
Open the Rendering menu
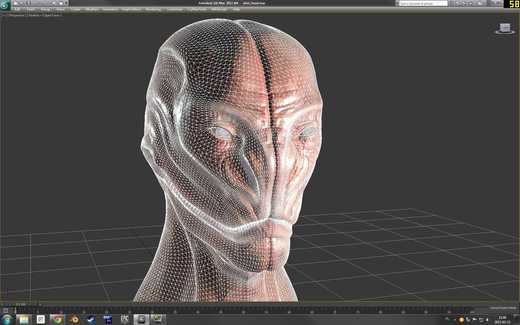[x=153, y=9]
